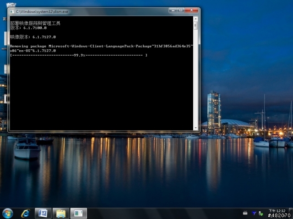Open the Recycle Bin desktop icon
The image size is (293, 219).
pos(11,5)
